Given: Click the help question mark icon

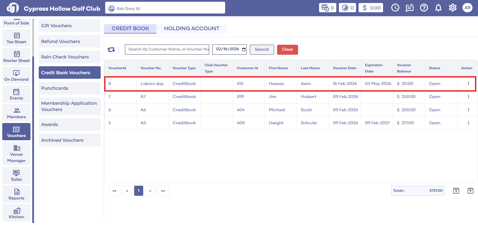Looking at the screenshot, I should (424, 8).
